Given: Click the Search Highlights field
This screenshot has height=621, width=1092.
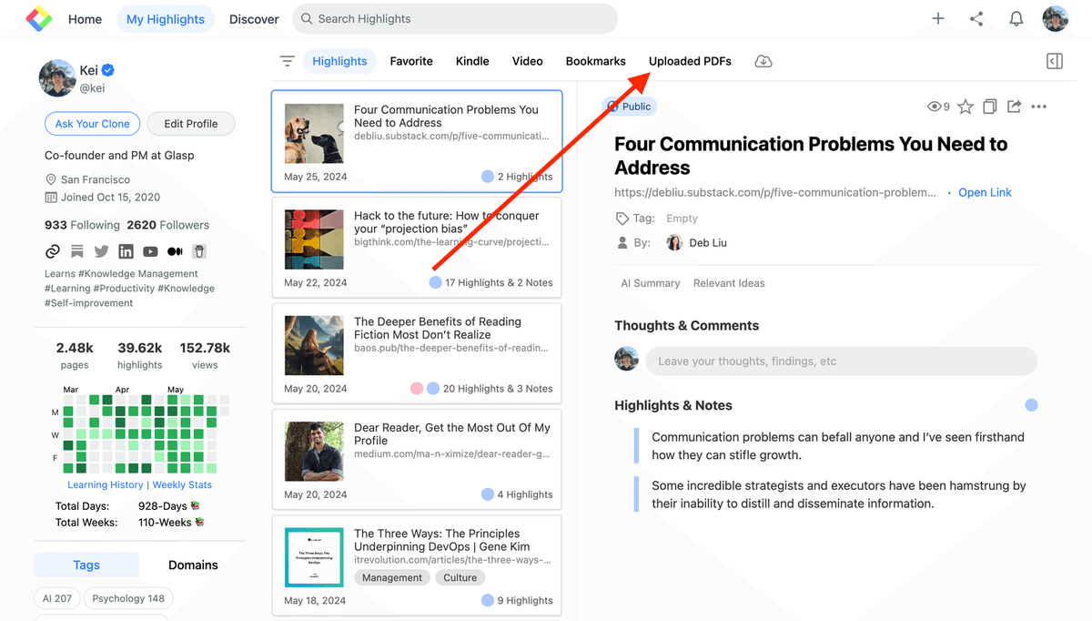Looking at the screenshot, I should pyautogui.click(x=455, y=18).
